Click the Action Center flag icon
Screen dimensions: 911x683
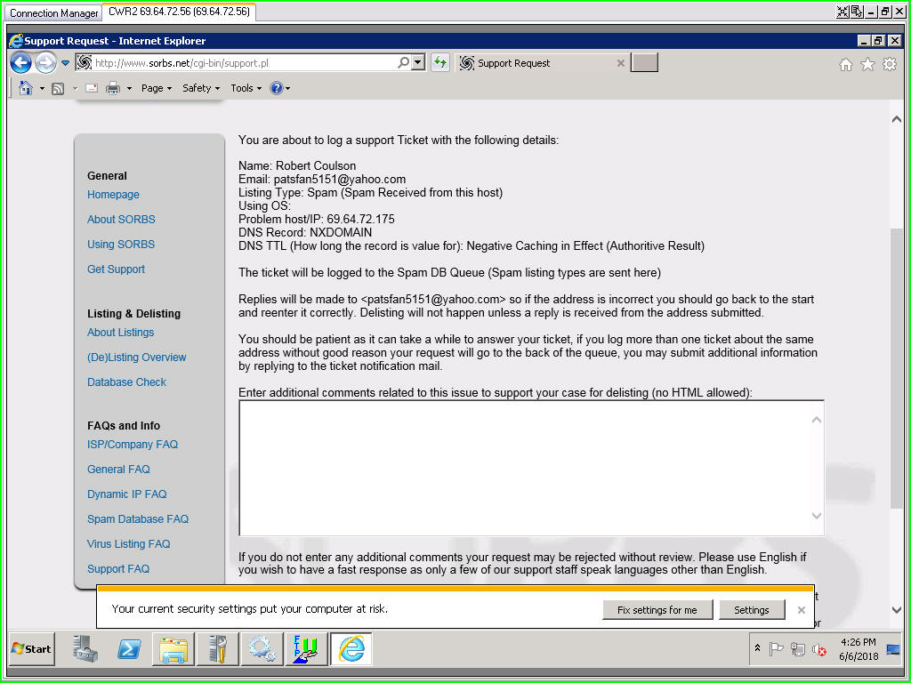click(x=776, y=649)
